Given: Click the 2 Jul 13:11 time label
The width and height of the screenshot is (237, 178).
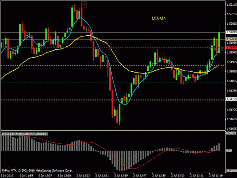Looking at the screenshot, I should point(197,175).
